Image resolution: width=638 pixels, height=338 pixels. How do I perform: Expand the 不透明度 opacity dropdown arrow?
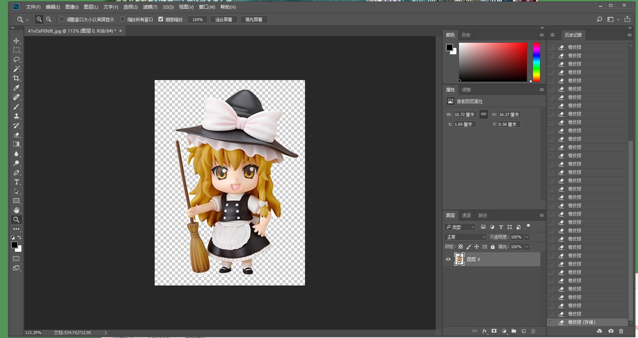click(x=527, y=237)
